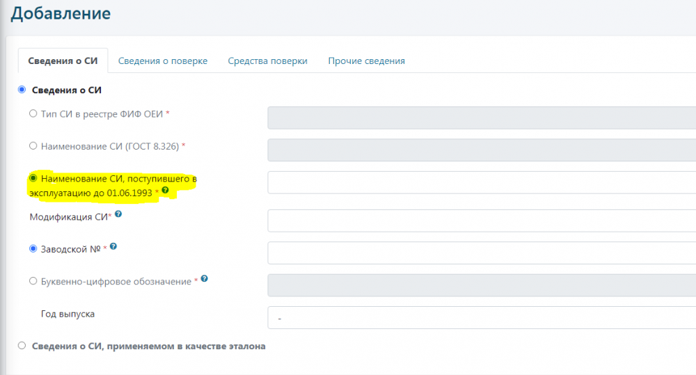Click input for Наименование СИ до 01.06.1993
696x375 pixels.
480,182
